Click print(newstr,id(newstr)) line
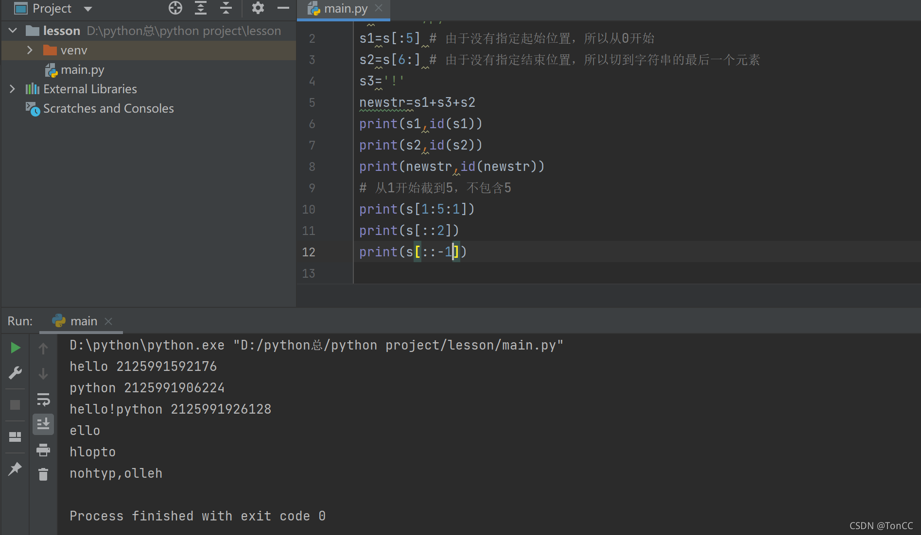Image resolution: width=921 pixels, height=535 pixels. click(x=452, y=167)
